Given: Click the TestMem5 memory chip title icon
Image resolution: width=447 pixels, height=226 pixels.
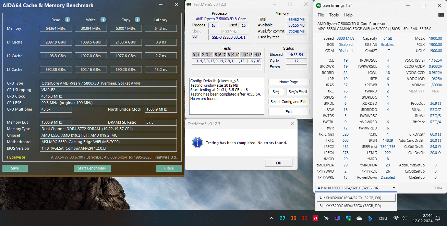Looking at the screenshot, I should pos(189,4).
